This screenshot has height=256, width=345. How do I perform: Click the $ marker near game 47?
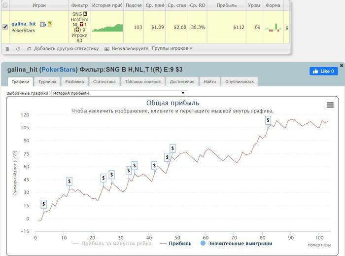(167, 157)
